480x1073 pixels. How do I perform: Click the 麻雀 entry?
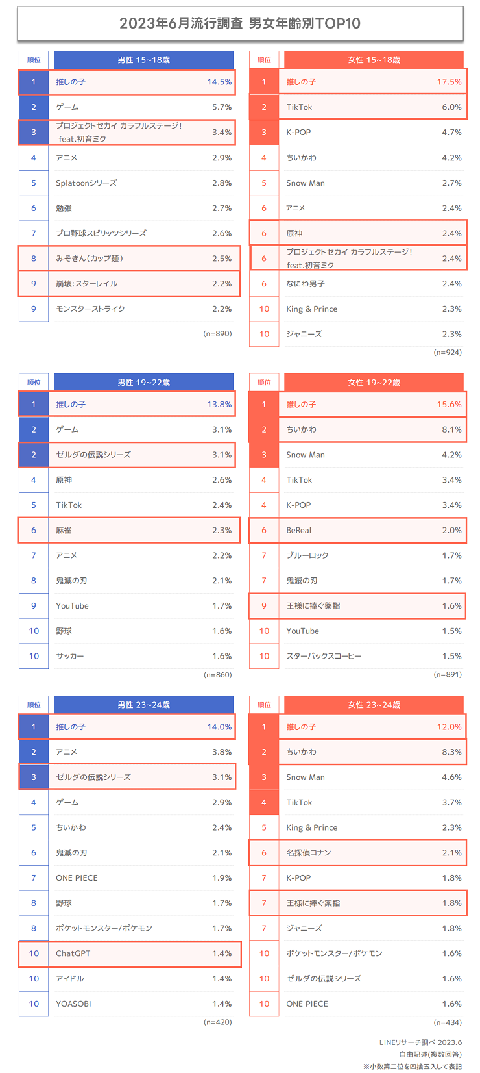(130, 530)
